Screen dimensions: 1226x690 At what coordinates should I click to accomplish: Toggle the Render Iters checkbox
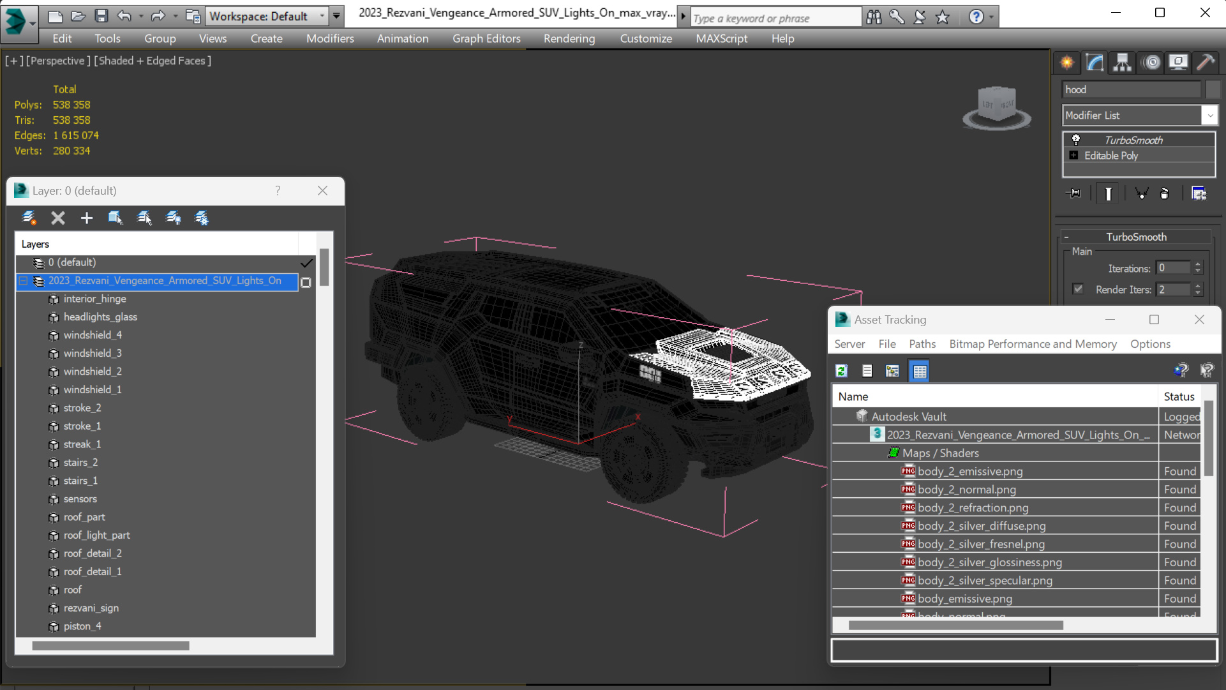1078,289
